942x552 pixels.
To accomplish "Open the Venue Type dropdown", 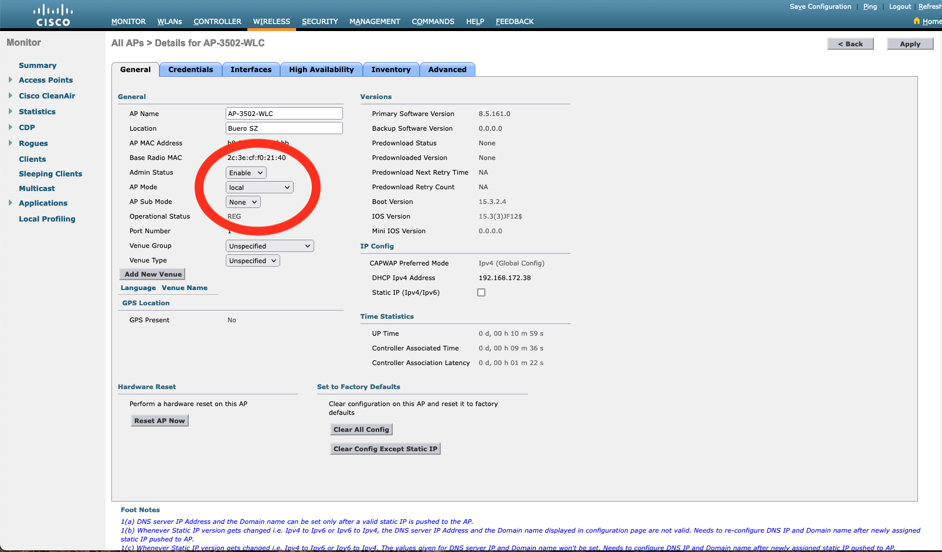I will (x=253, y=261).
